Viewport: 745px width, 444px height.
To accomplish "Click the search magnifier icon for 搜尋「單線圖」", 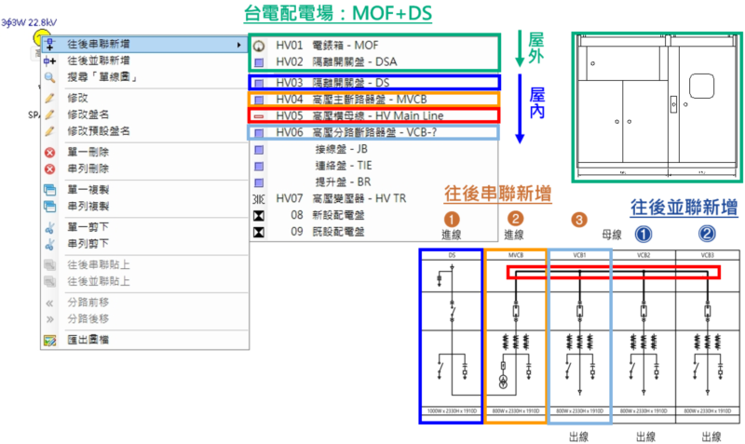I will coord(50,77).
